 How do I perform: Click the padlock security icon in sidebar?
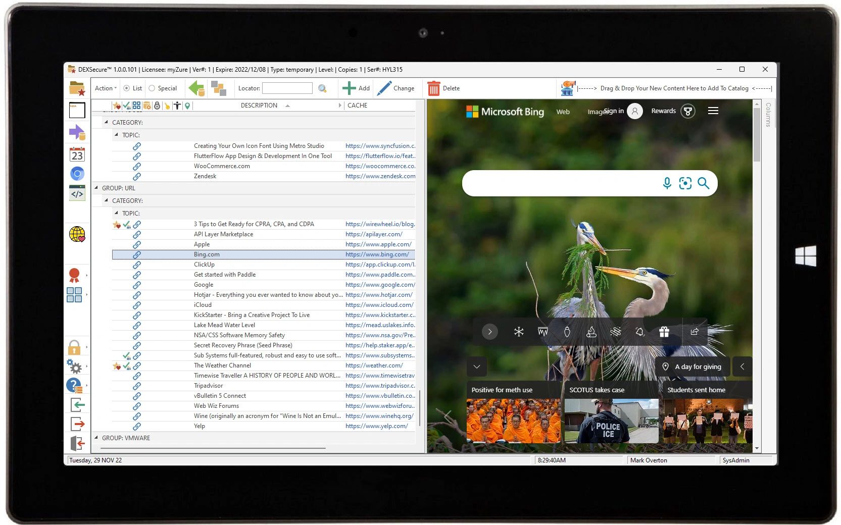[74, 347]
